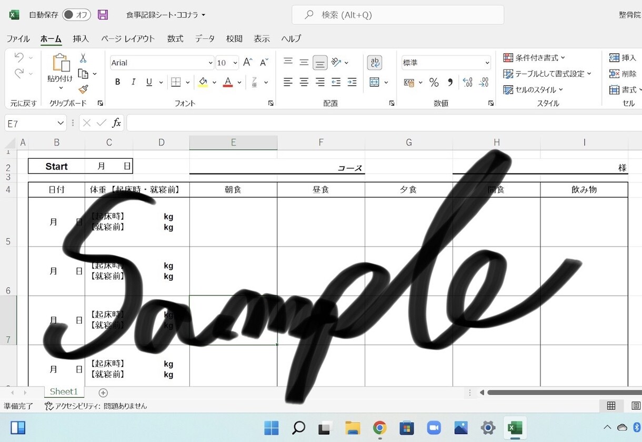Apply the yellow fill color bucket

point(203,82)
